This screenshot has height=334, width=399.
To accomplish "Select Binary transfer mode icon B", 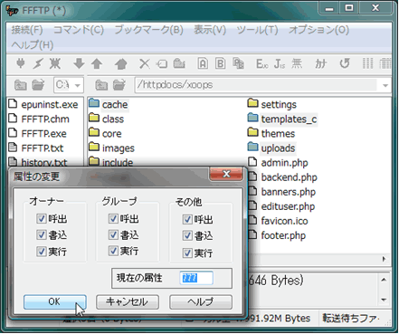I will 221,63.
